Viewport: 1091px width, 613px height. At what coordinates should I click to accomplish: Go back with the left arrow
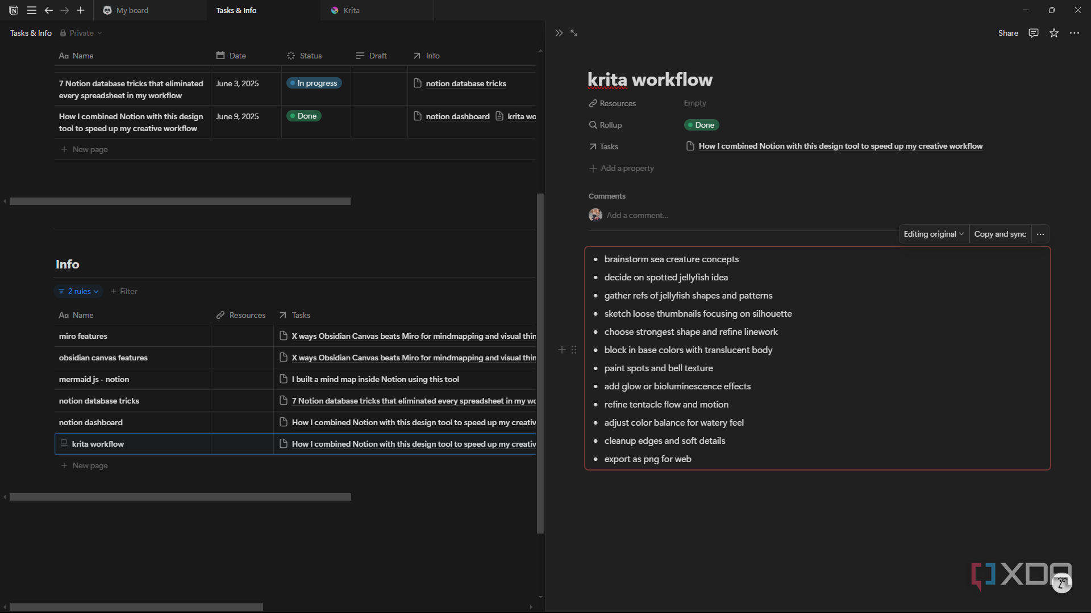pos(49,10)
